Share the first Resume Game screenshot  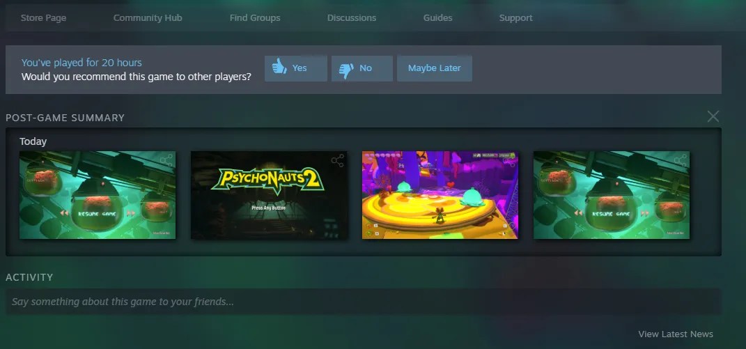pos(166,160)
